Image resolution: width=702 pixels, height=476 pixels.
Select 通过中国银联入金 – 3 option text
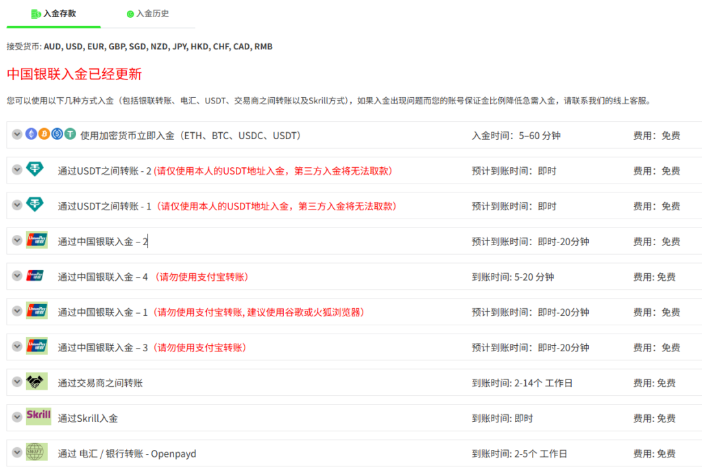click(103, 347)
